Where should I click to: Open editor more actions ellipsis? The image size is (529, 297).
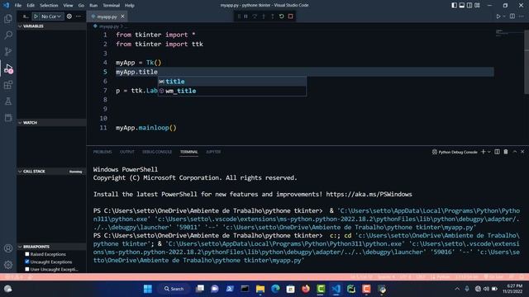point(522,16)
